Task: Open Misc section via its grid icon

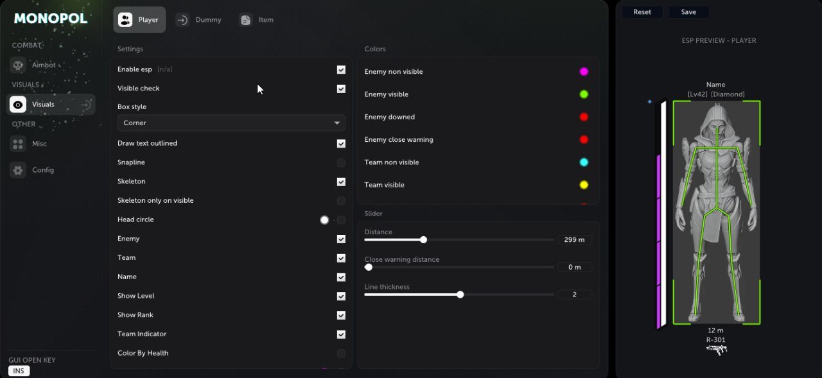Action: (18, 144)
